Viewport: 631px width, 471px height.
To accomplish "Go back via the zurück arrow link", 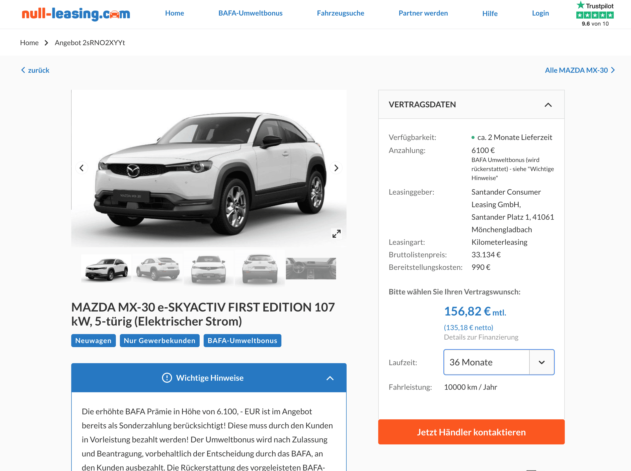I will [35, 70].
